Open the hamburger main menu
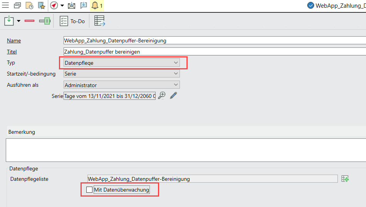 point(6,5)
